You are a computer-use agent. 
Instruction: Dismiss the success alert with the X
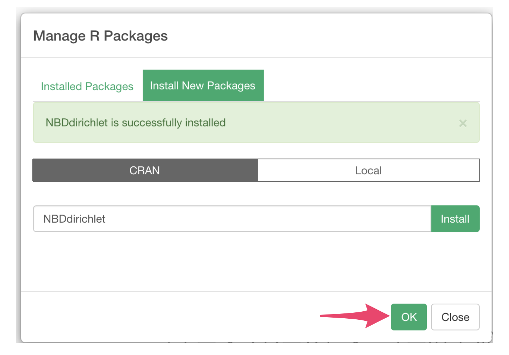coord(463,123)
